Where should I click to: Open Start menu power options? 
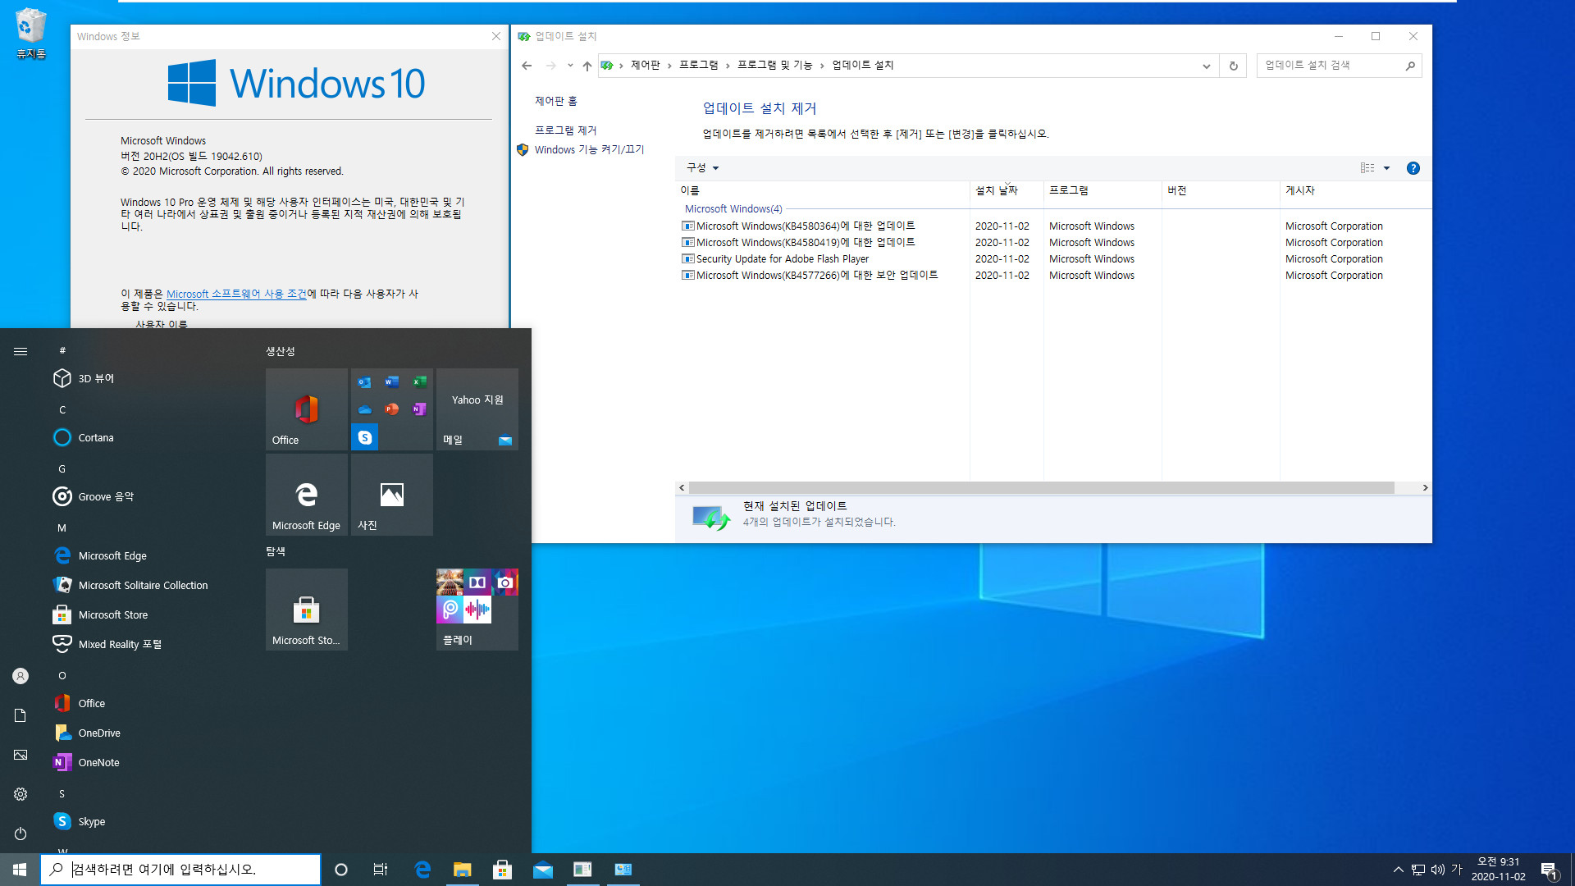21,833
